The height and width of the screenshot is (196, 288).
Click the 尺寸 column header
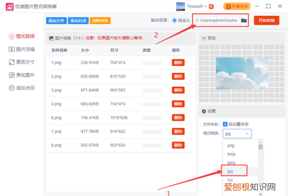[114, 50]
